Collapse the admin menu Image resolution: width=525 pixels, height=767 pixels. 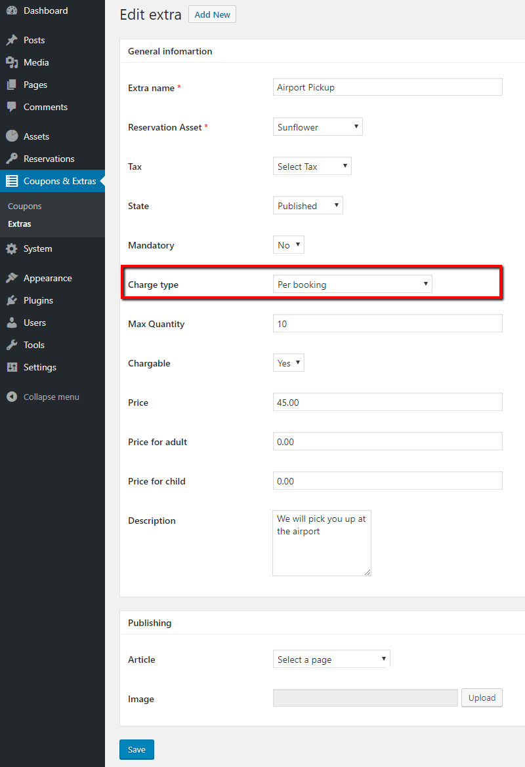12,397
